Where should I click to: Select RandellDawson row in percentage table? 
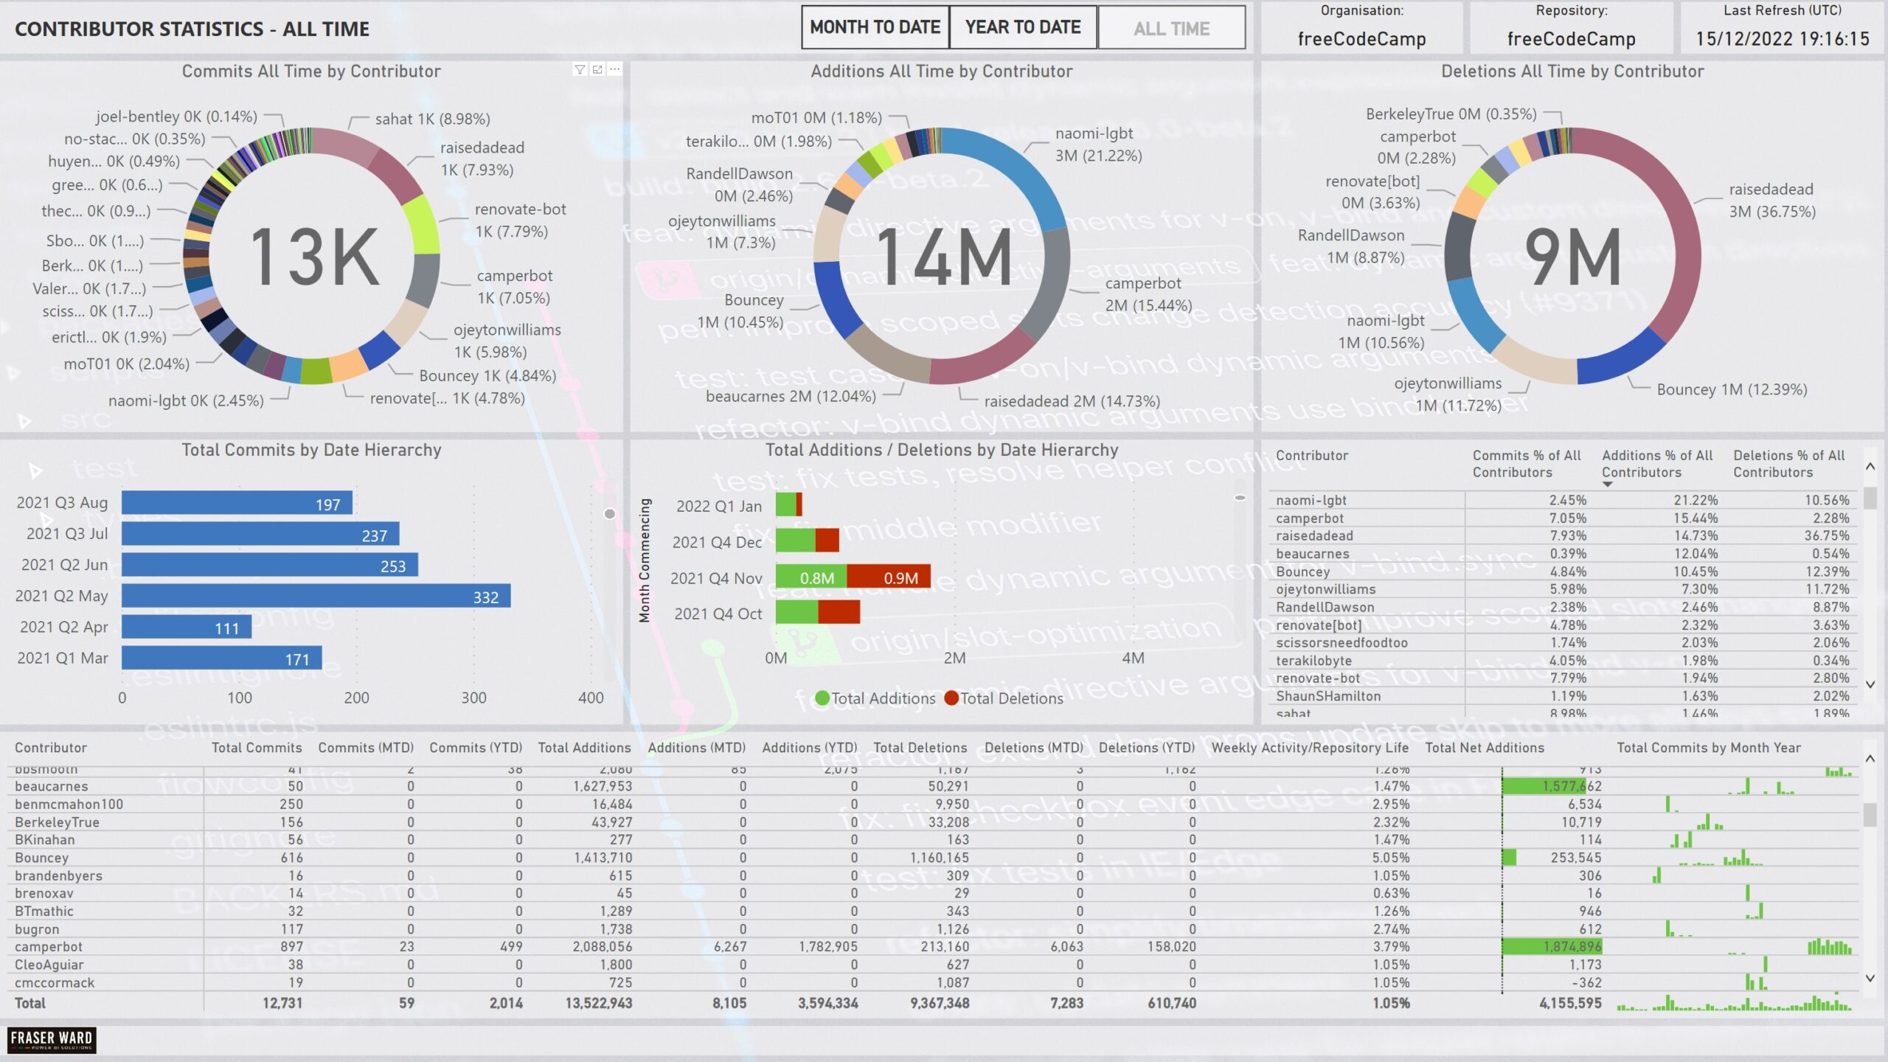1562,607
